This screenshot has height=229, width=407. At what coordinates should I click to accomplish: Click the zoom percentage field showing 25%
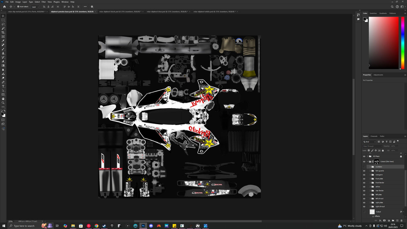point(10,221)
